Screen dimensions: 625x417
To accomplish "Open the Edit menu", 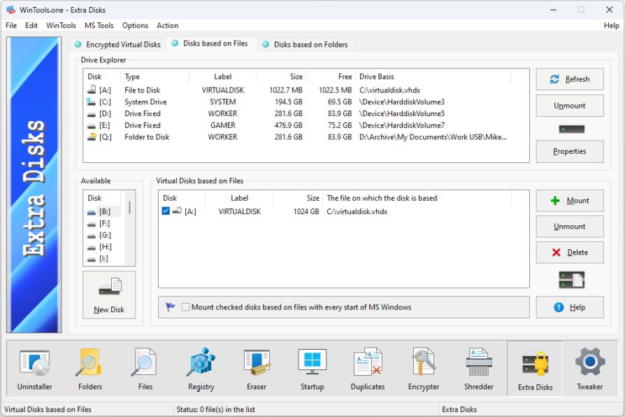I will pos(31,26).
